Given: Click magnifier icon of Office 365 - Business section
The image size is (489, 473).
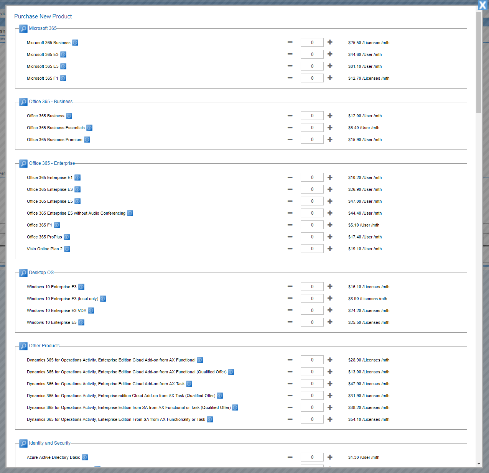Looking at the screenshot, I should 23,102.
